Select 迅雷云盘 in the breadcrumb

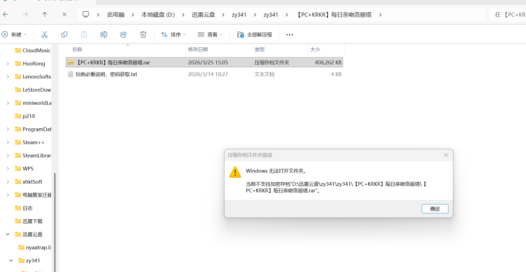point(203,15)
